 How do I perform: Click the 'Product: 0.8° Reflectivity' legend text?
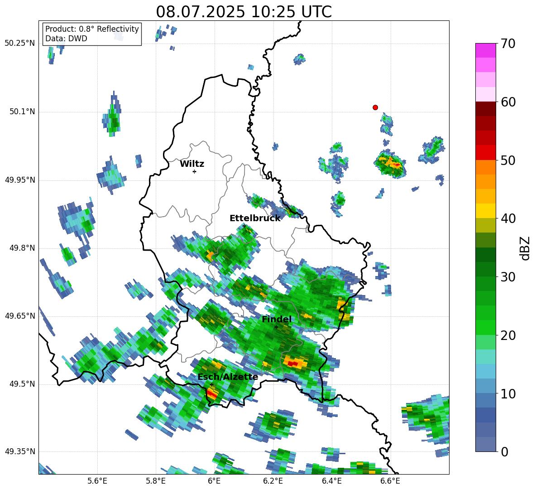coord(92,29)
